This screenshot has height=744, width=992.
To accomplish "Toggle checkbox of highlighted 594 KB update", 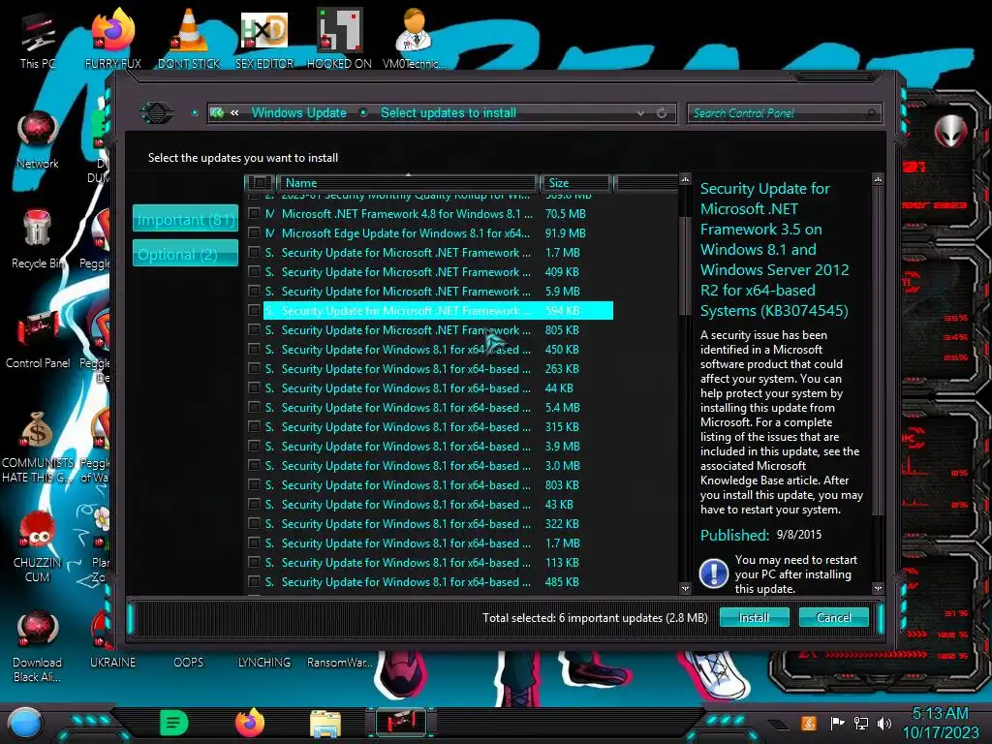I will [254, 311].
